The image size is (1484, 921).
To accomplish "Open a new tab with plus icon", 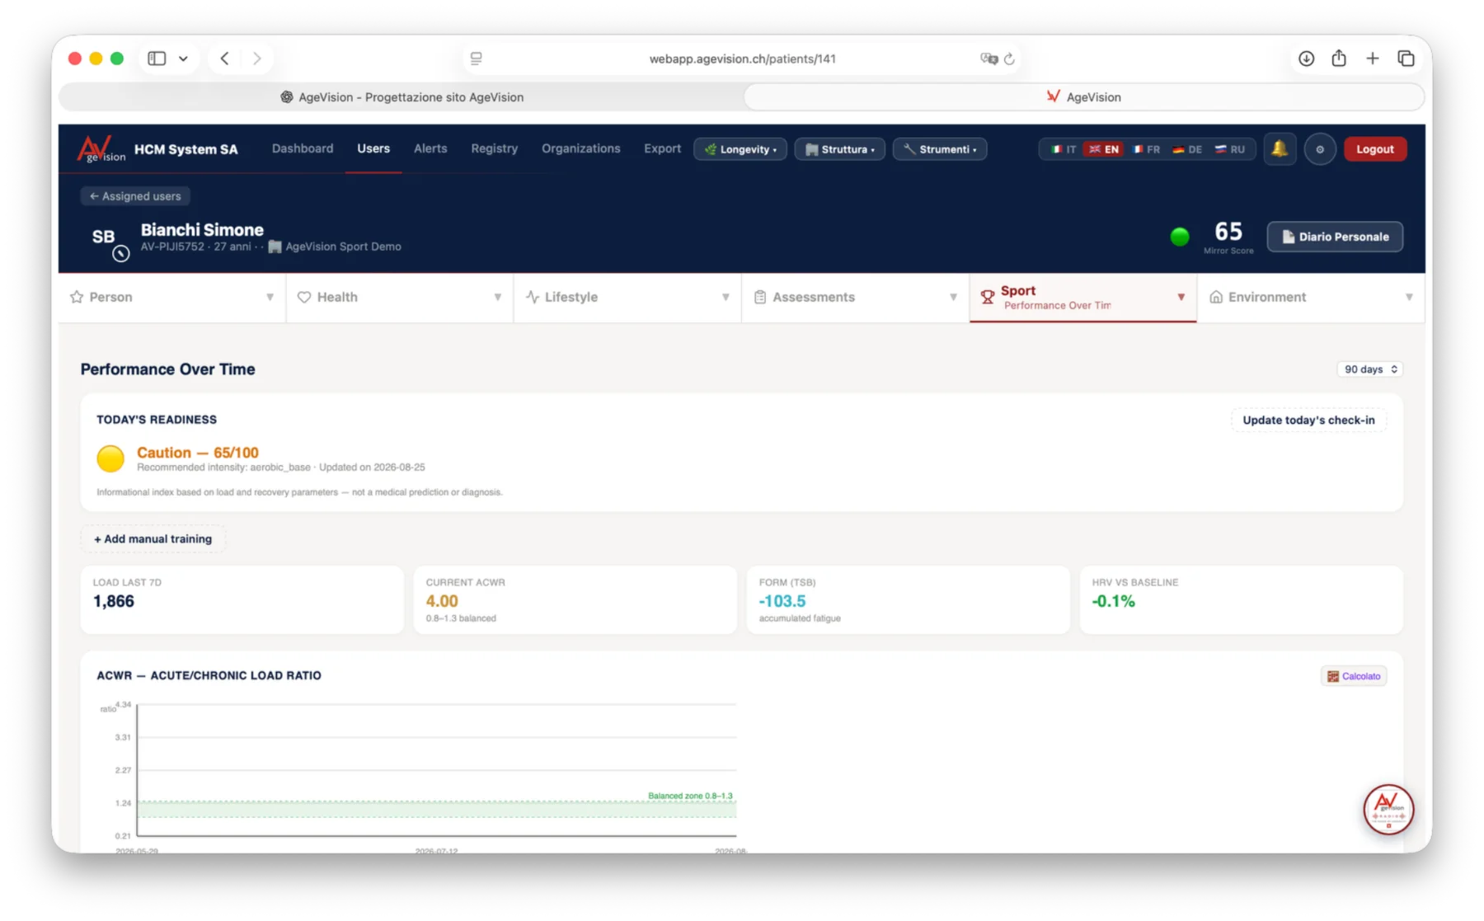I will point(1372,59).
